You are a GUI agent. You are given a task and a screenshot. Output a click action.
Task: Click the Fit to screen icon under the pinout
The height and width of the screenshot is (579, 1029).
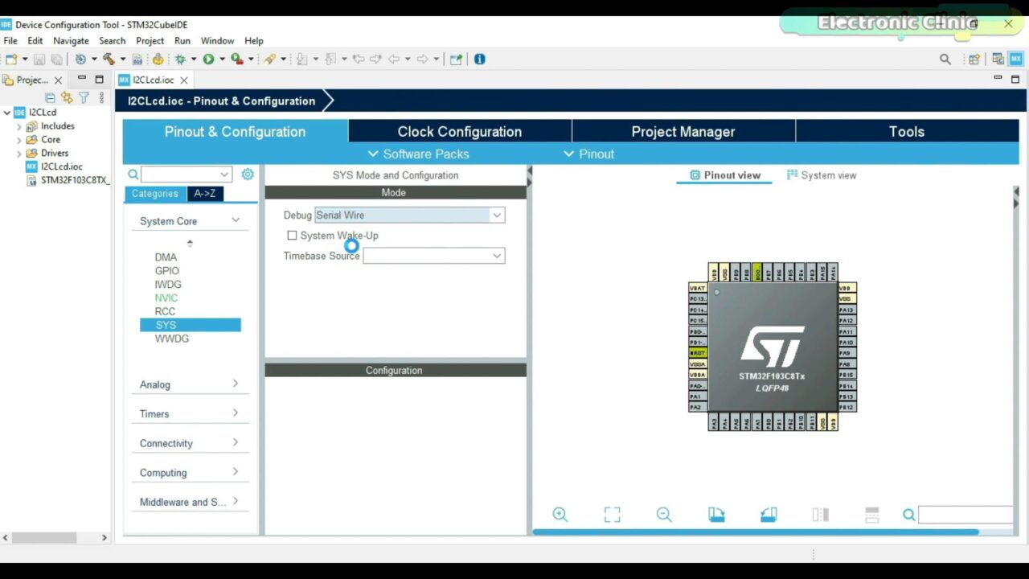point(613,515)
